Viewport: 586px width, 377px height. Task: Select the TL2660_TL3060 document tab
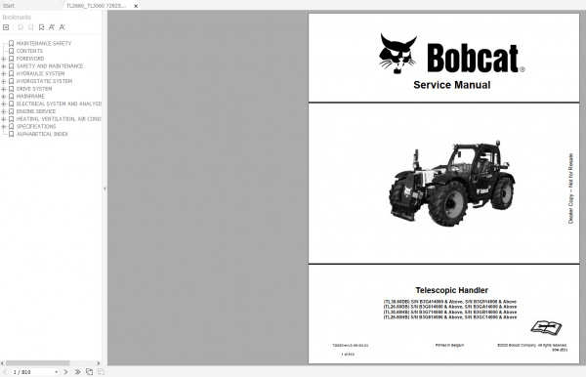[96, 6]
